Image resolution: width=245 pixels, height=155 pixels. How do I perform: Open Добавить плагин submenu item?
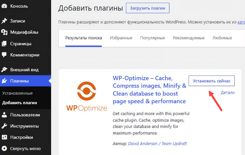[20, 103]
